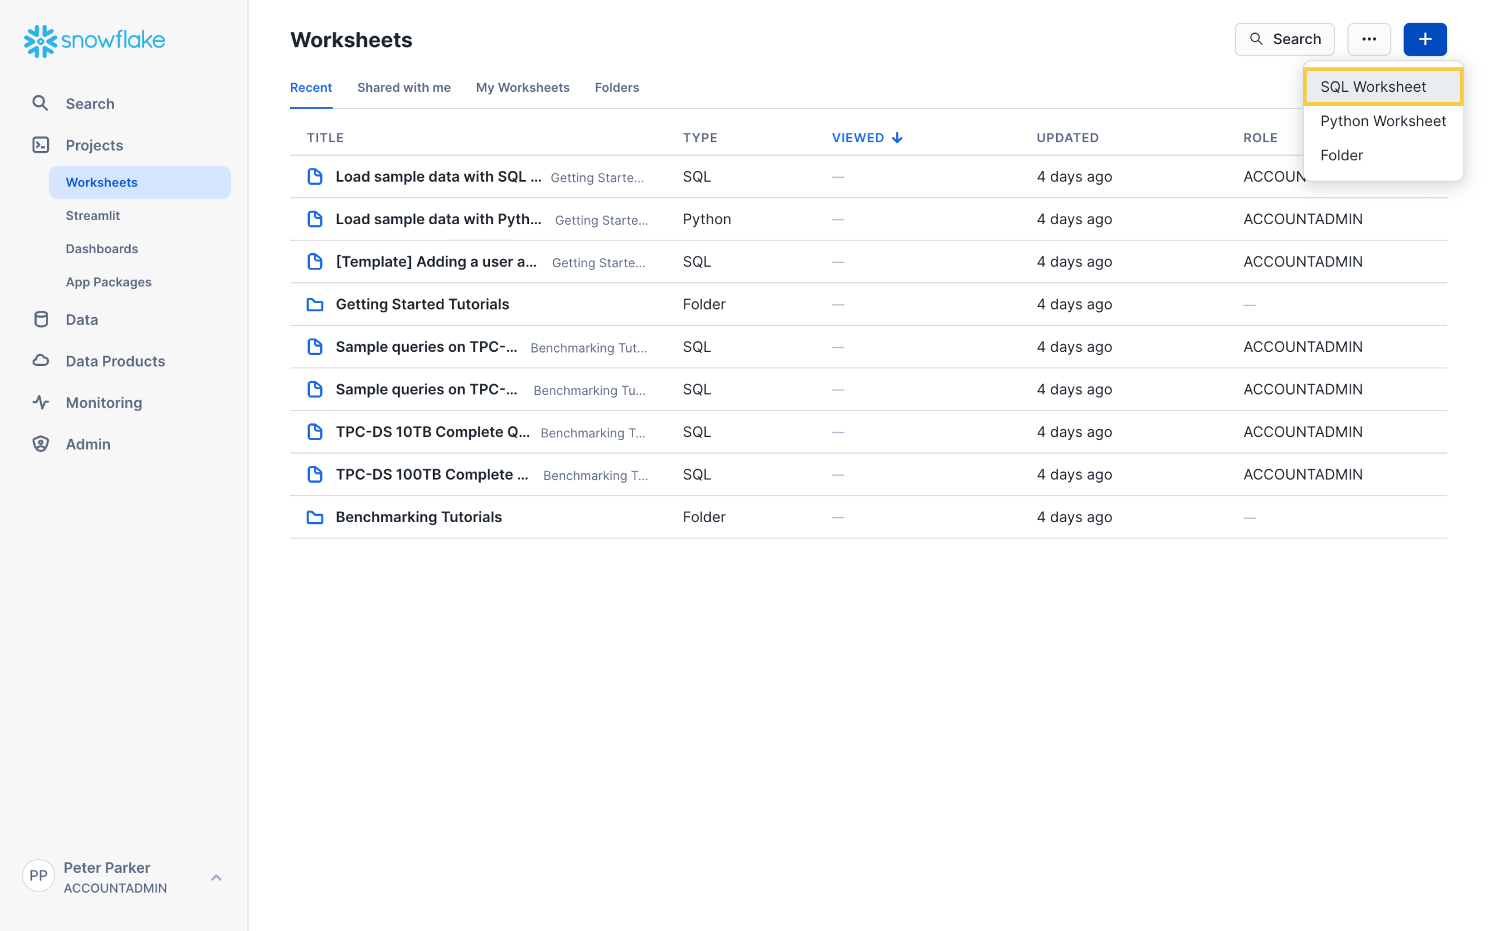
Task: Choose Python Worksheet from the dropdown
Action: tap(1382, 121)
